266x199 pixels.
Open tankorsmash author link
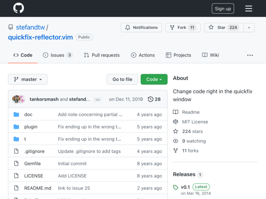pos(44,99)
